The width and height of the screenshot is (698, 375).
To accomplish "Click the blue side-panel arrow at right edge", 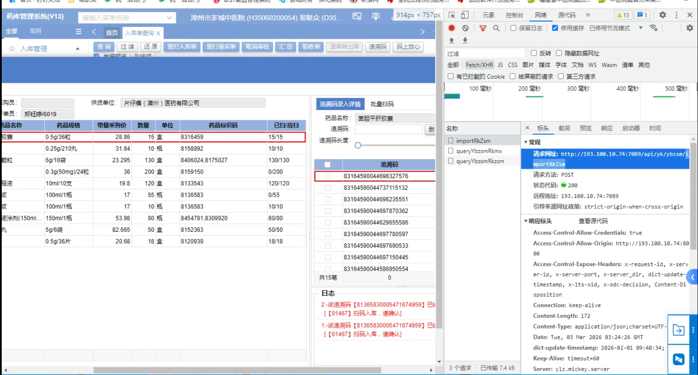I will [692, 277].
